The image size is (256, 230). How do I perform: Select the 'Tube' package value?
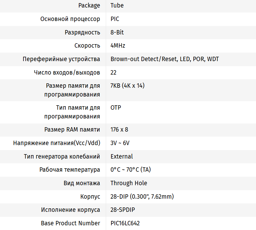pyautogui.click(x=117, y=6)
